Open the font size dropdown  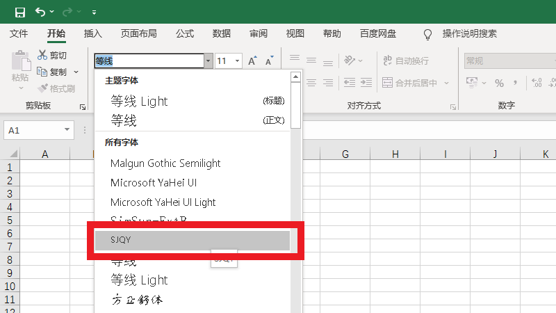237,61
